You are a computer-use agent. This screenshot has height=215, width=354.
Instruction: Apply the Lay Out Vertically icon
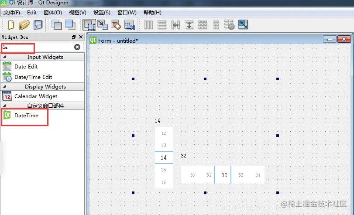pyautogui.click(x=162, y=25)
